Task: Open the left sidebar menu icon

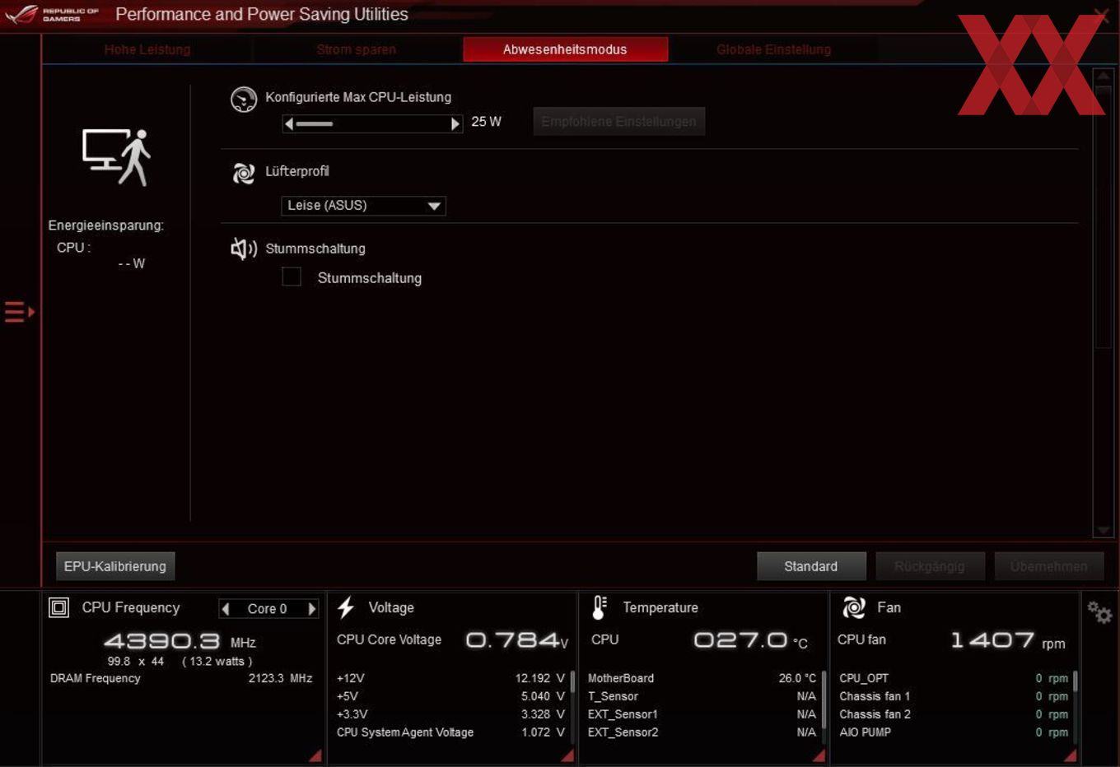Action: [19, 312]
